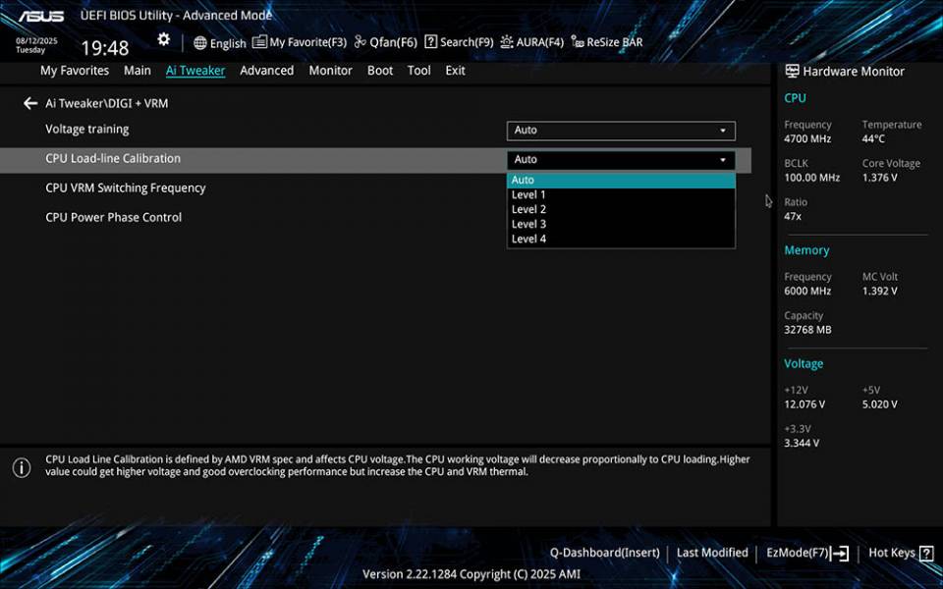The image size is (943, 589).
Task: Select the CPU Power Phase Control setting
Action: [113, 217]
